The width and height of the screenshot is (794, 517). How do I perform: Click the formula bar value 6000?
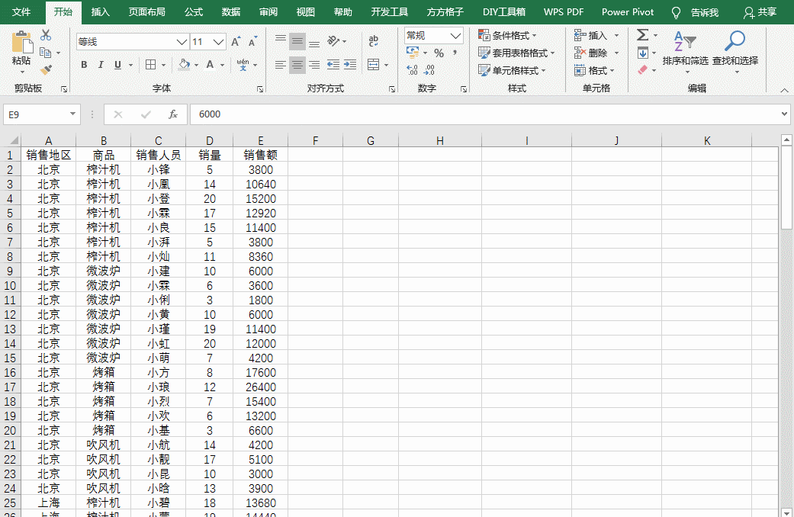[x=210, y=114]
